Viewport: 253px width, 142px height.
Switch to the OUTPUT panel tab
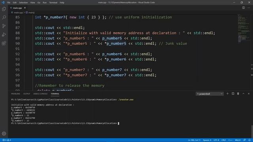pyautogui.click(x=26, y=94)
